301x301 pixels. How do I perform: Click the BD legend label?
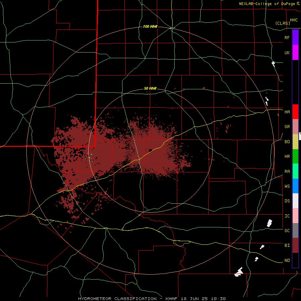tap(287, 142)
